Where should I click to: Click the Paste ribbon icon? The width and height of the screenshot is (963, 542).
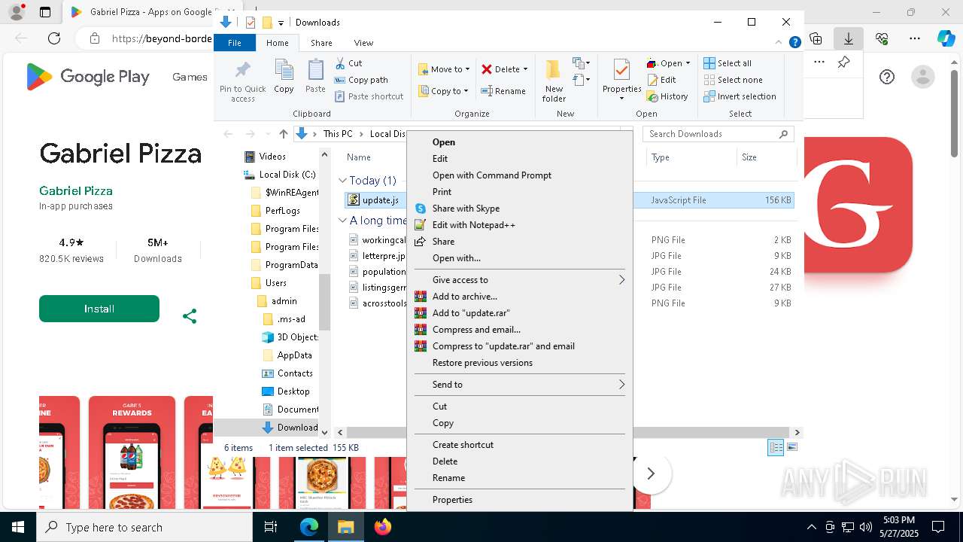[x=315, y=76]
